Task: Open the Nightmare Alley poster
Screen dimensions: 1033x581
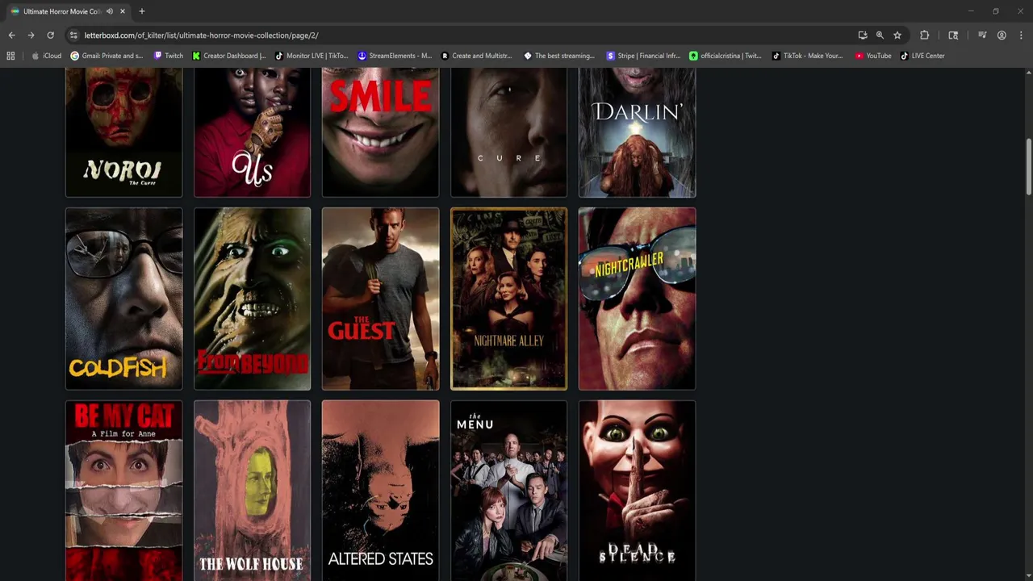Action: click(508, 299)
